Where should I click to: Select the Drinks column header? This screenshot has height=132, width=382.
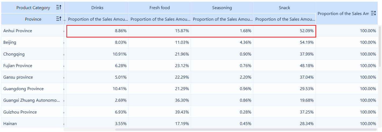(x=97, y=8)
